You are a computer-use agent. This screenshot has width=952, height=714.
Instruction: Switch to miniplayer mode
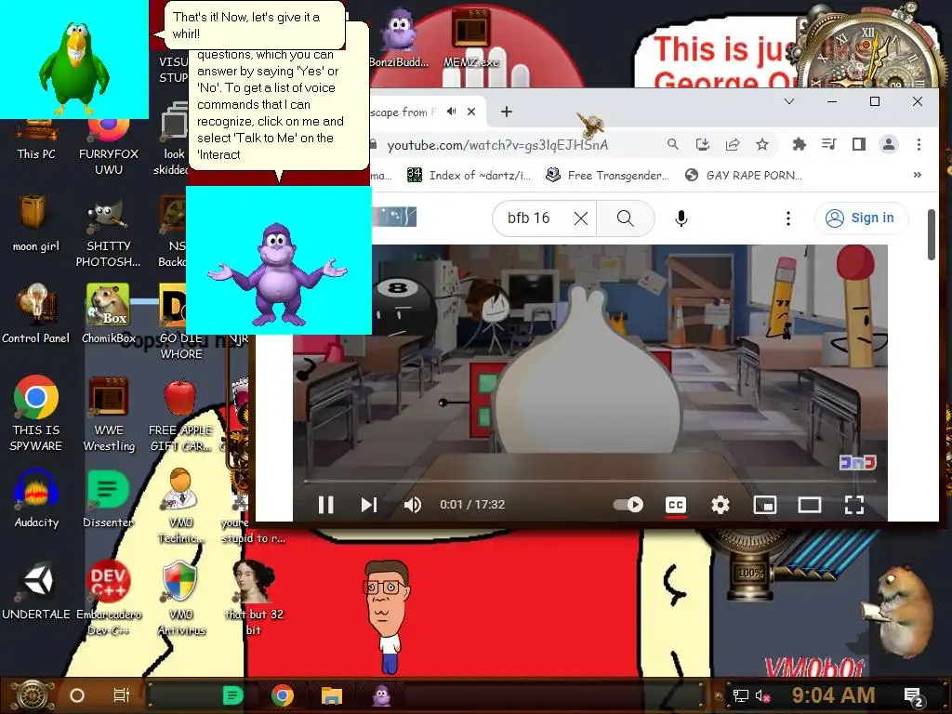click(x=765, y=505)
